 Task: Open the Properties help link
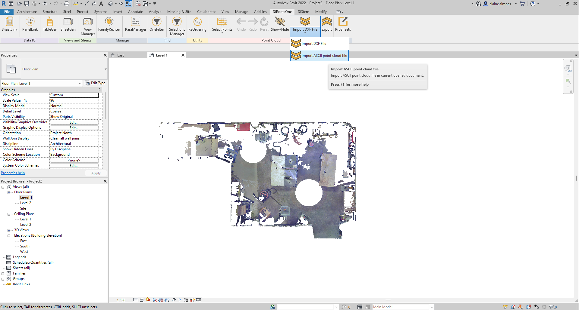pyautogui.click(x=13, y=173)
